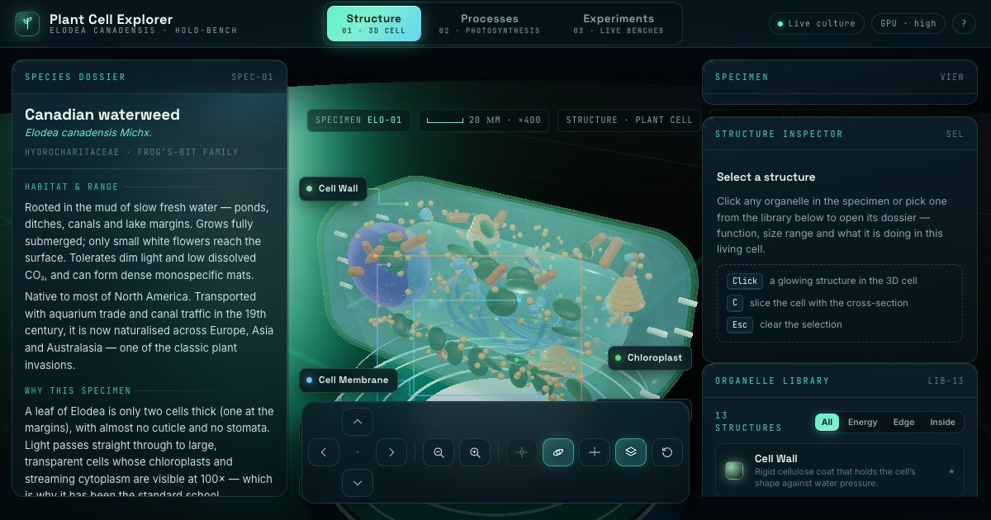
Task: Reset the view with circular arrow
Action: tap(667, 452)
